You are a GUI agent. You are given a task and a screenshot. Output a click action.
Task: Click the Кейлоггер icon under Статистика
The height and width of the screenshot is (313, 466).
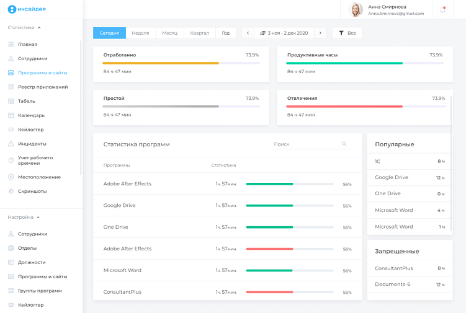pyautogui.click(x=11, y=130)
